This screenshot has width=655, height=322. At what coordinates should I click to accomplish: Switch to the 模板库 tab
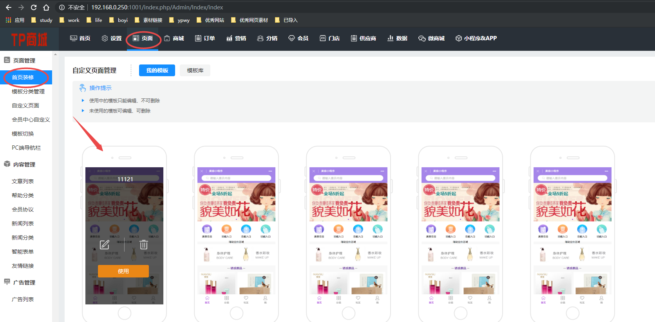[195, 70]
